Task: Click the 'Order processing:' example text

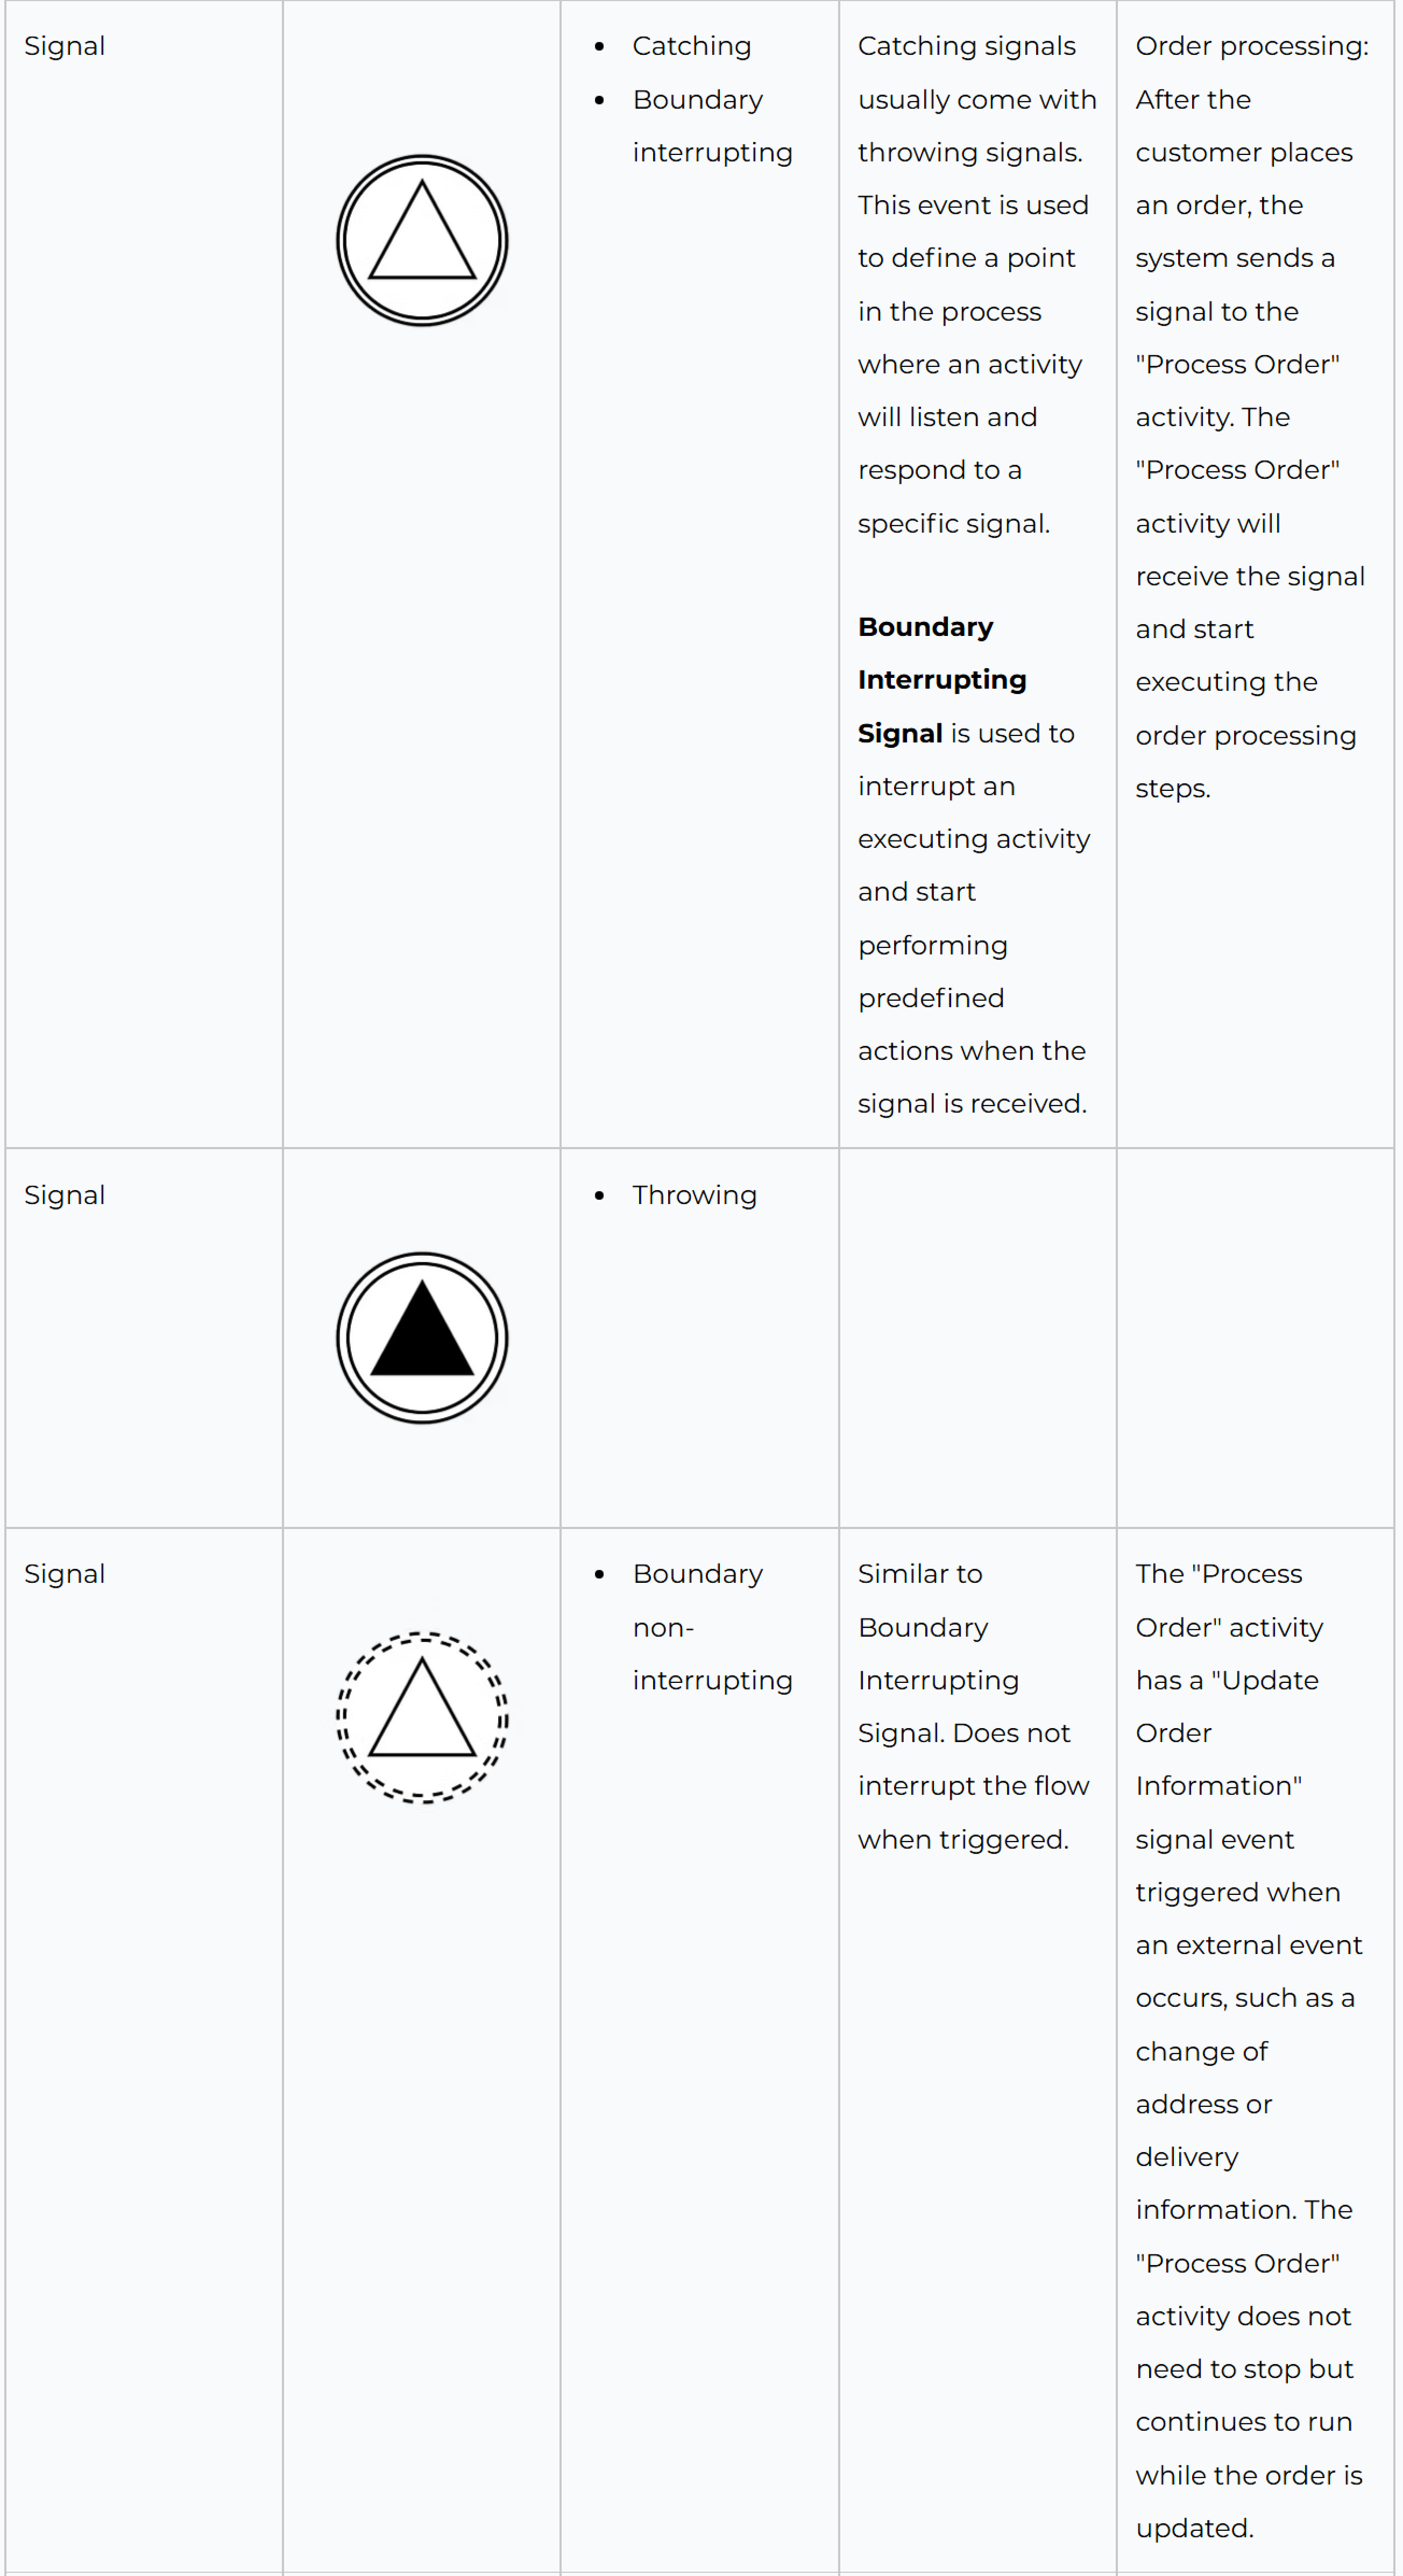Action: (1252, 46)
